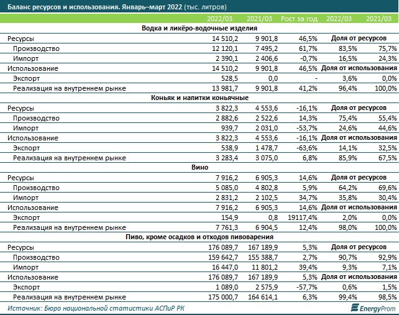Click vodka domestic sales growth 41,2%

click(x=308, y=88)
